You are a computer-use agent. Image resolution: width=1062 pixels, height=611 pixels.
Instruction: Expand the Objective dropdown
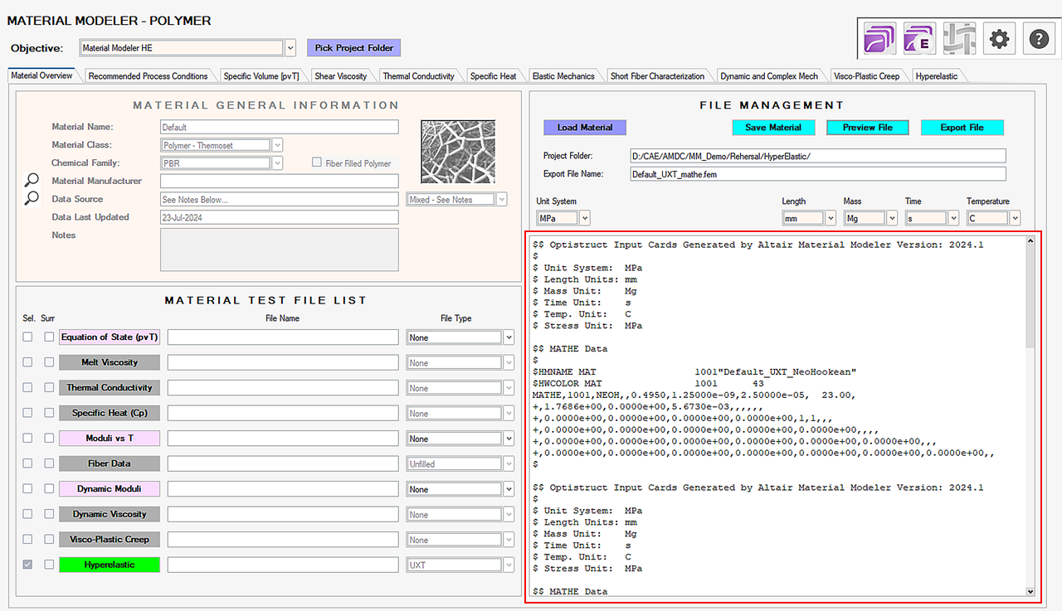pos(290,48)
